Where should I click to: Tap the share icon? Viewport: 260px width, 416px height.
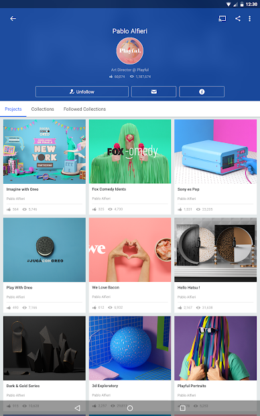coord(238,19)
